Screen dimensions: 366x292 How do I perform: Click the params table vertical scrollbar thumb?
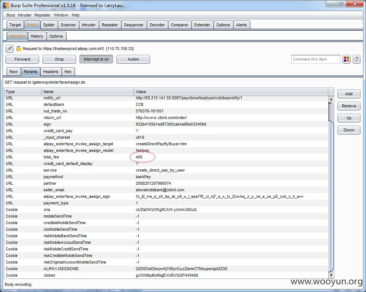pos(331,196)
